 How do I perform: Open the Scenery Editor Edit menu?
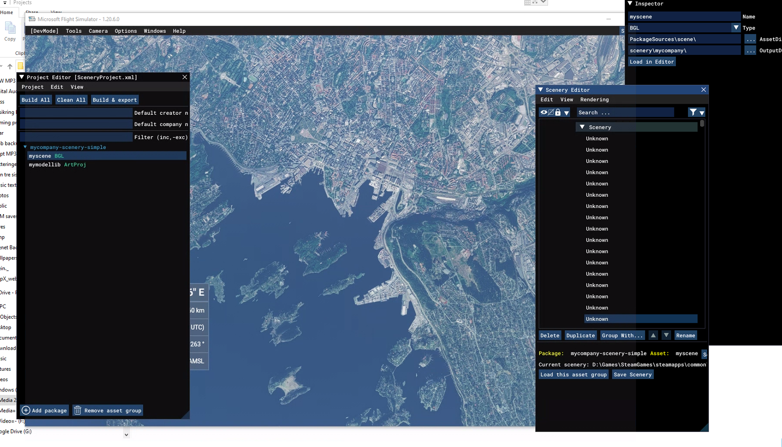pos(547,99)
